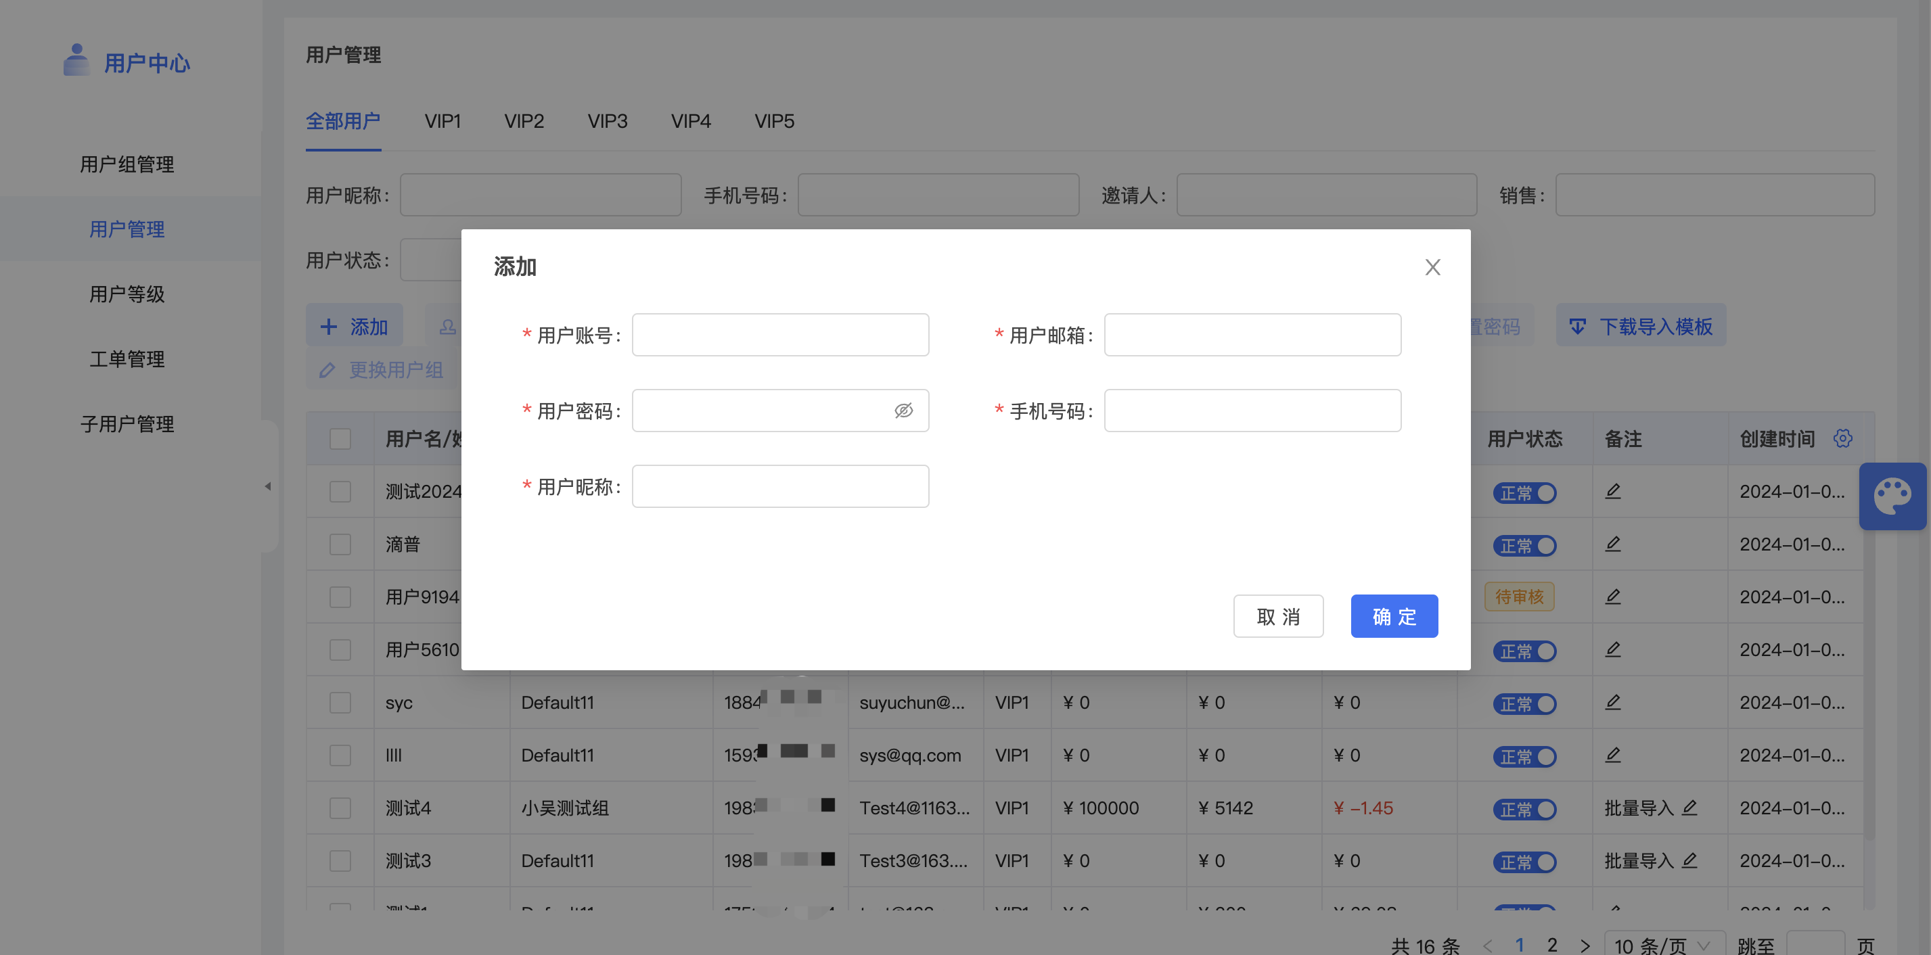Click the next page arrow
Image resolution: width=1931 pixels, height=955 pixels.
1584,946
